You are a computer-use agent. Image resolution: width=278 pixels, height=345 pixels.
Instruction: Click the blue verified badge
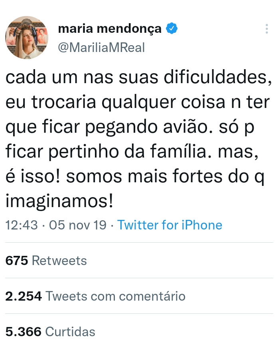172,29
